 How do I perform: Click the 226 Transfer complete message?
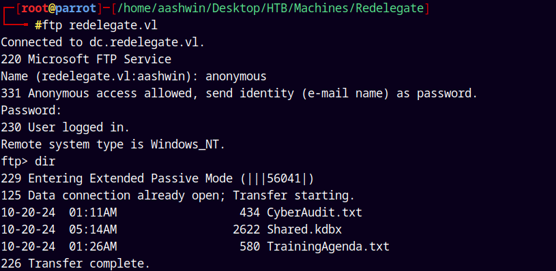[x=76, y=264]
